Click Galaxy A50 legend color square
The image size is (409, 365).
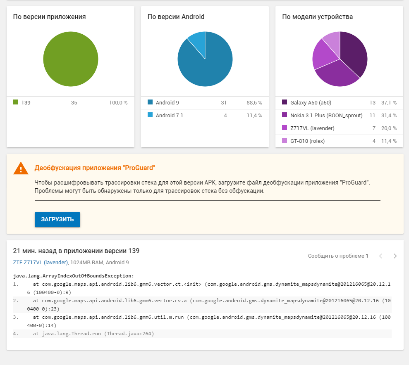point(285,102)
